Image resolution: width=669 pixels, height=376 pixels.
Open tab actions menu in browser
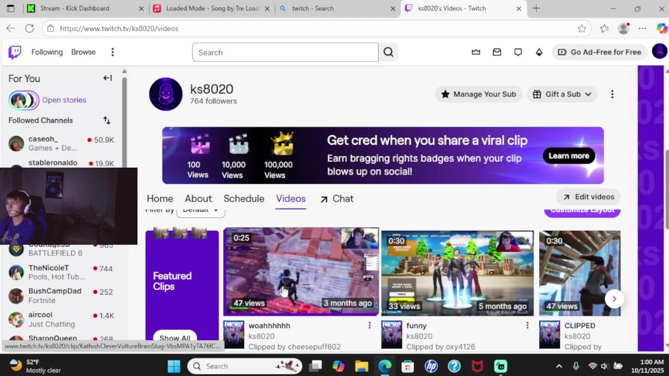10,8
